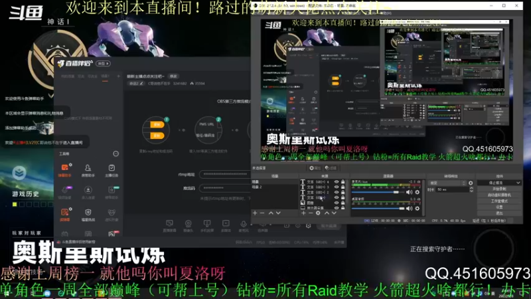Image resolution: width=531 pixels, height=299 pixels.
Task: Hide the 图像 image source
Action: pos(337,203)
